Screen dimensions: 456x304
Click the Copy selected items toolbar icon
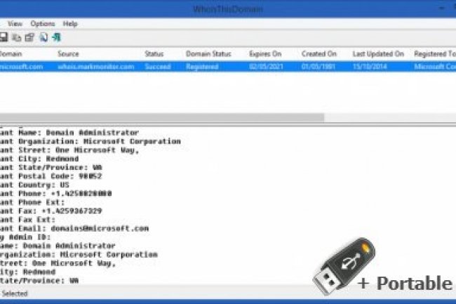coord(18,37)
